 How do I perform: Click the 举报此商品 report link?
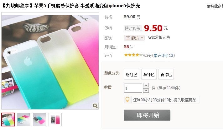215,6
